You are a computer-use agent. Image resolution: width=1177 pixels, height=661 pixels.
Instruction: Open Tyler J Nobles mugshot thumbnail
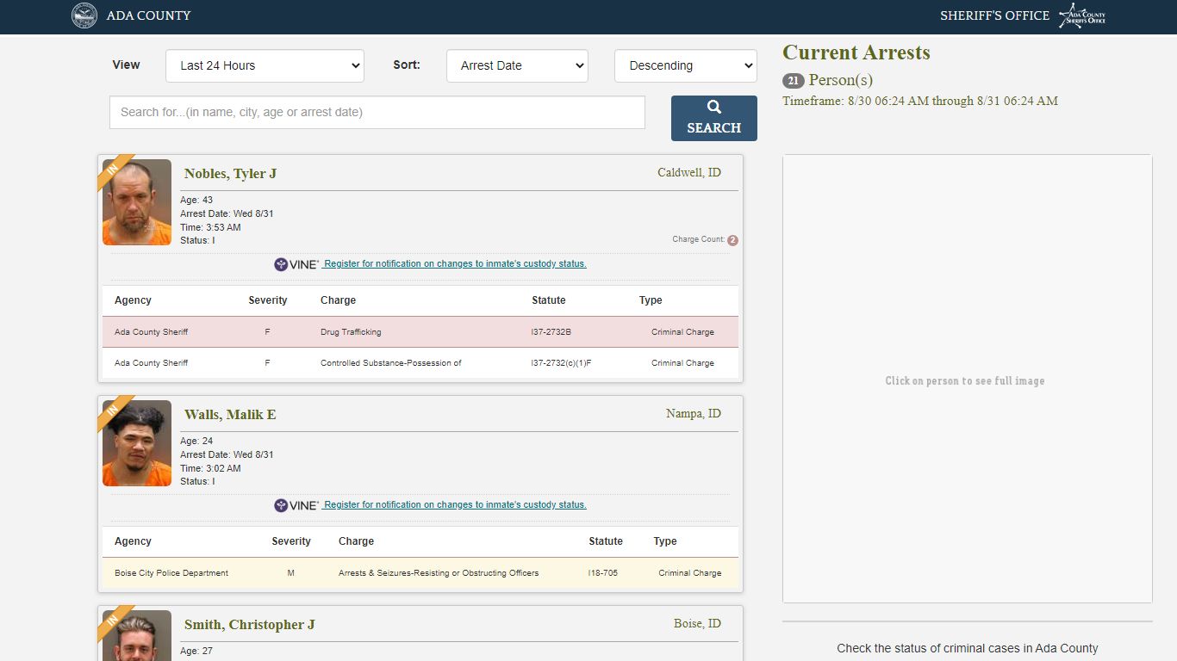(x=137, y=202)
